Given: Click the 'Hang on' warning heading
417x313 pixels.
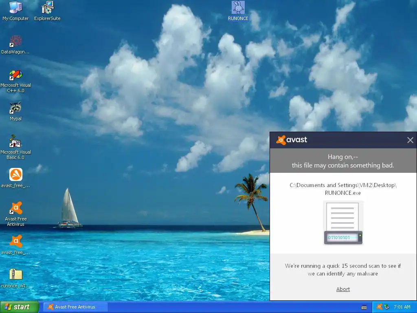Looking at the screenshot, I should [343, 161].
